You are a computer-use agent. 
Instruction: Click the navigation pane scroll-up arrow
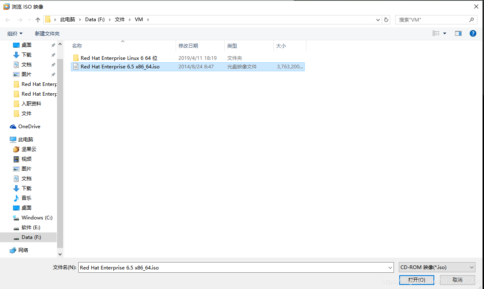60,44
